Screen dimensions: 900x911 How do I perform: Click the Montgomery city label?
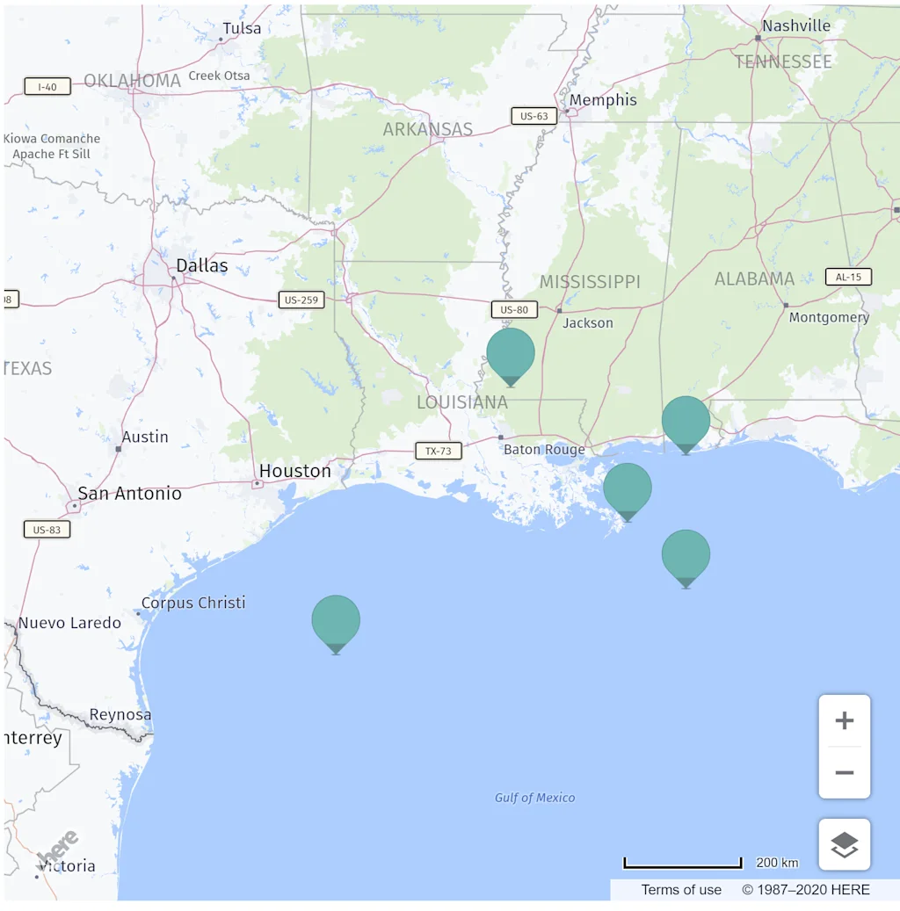click(x=829, y=318)
